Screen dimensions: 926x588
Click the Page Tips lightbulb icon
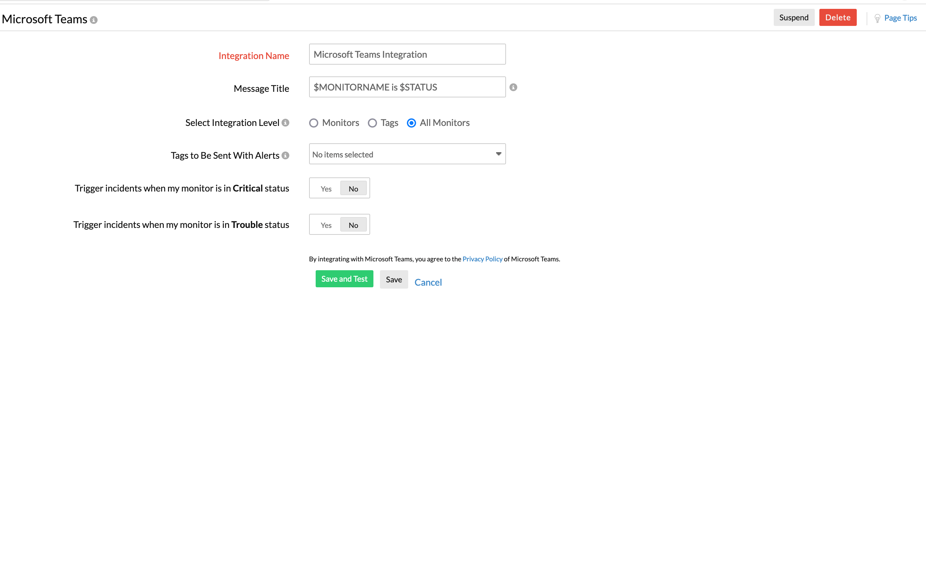click(877, 18)
